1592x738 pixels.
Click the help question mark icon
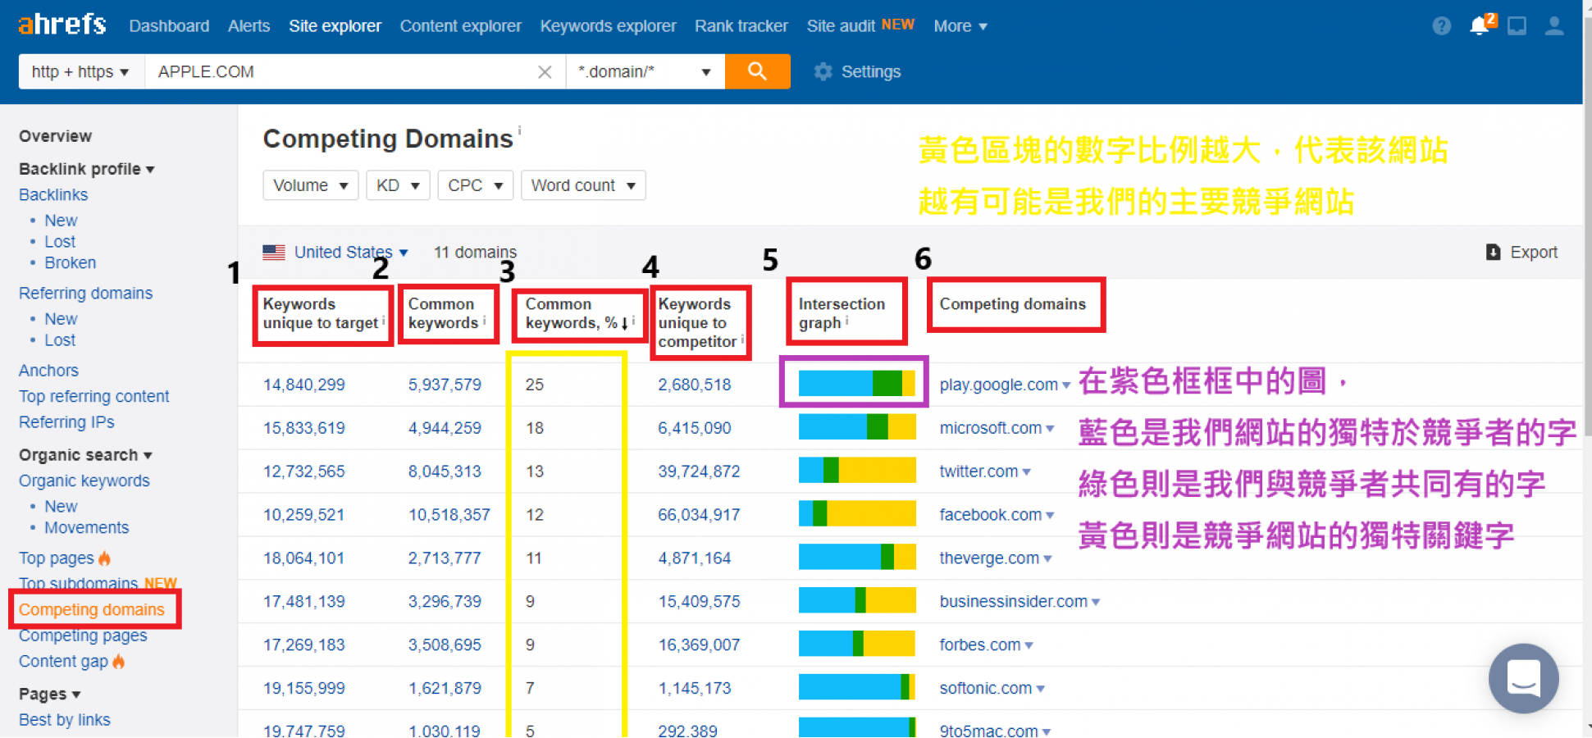1441,26
